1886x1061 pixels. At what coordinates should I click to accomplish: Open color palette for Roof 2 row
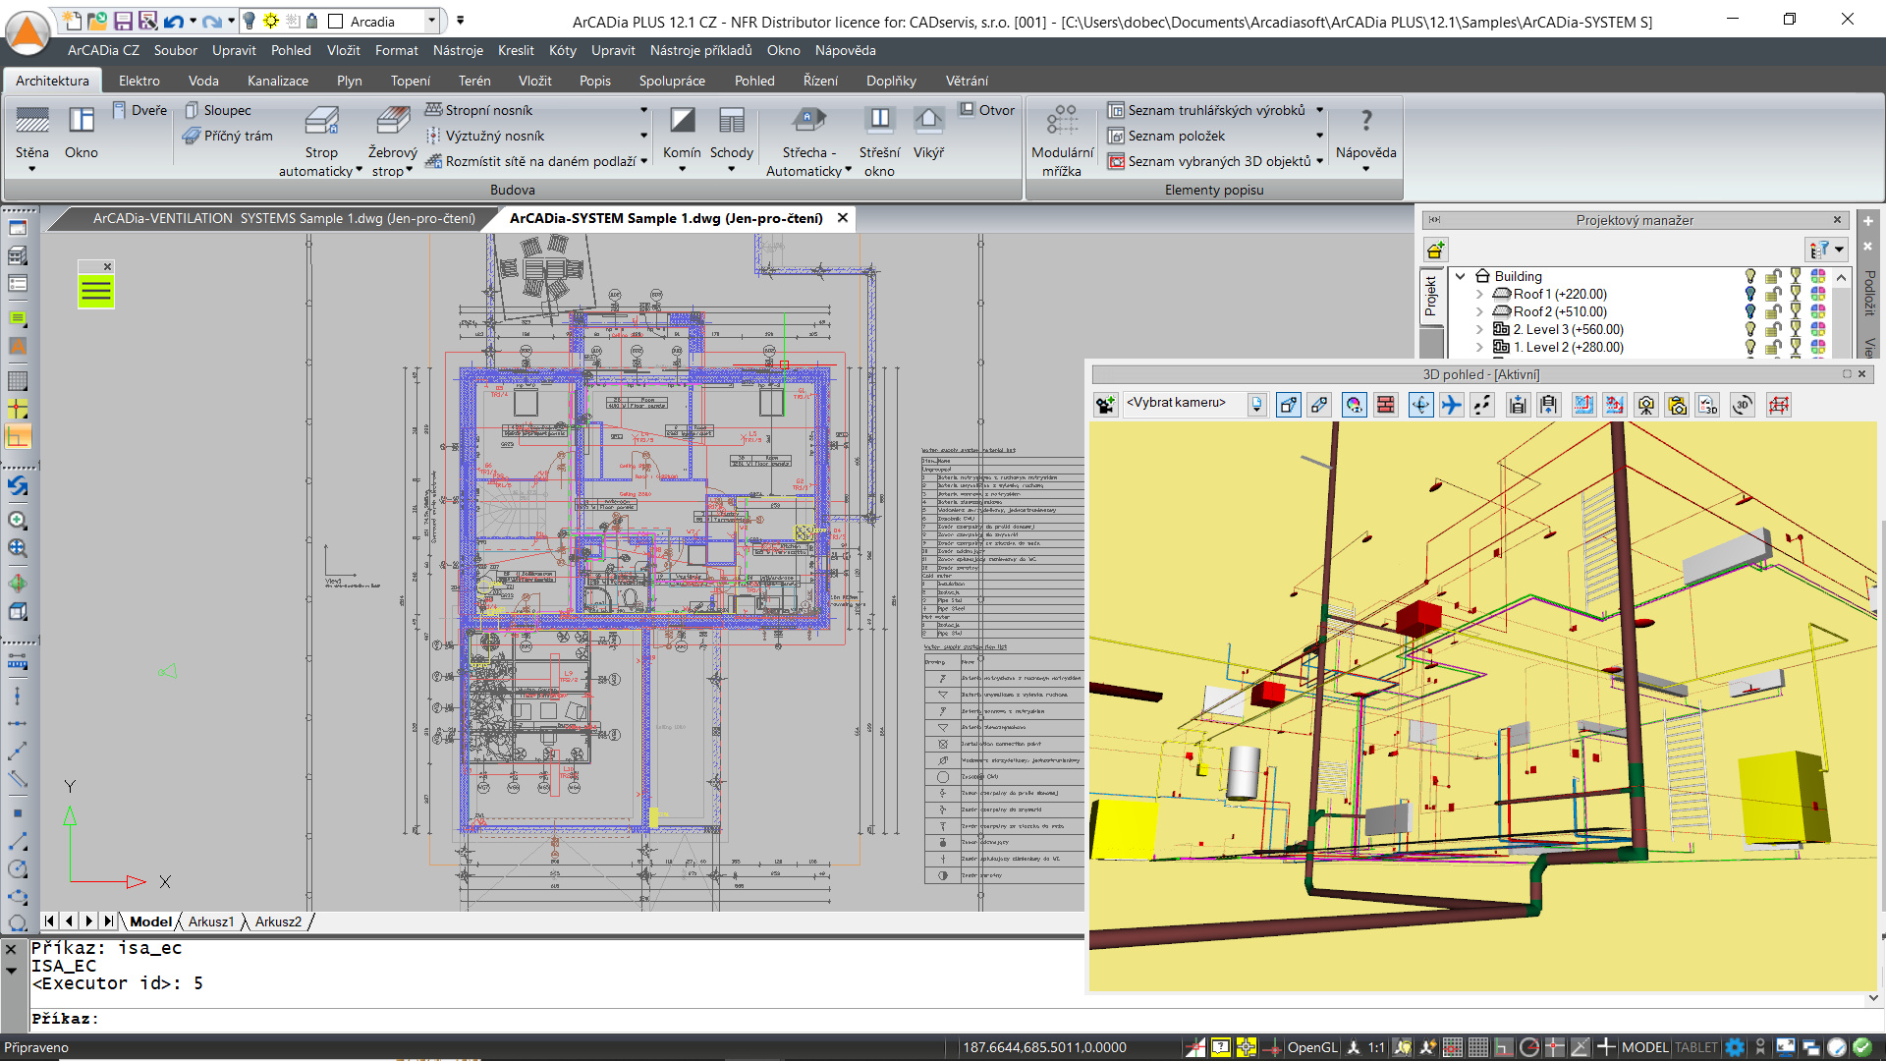[1818, 311]
